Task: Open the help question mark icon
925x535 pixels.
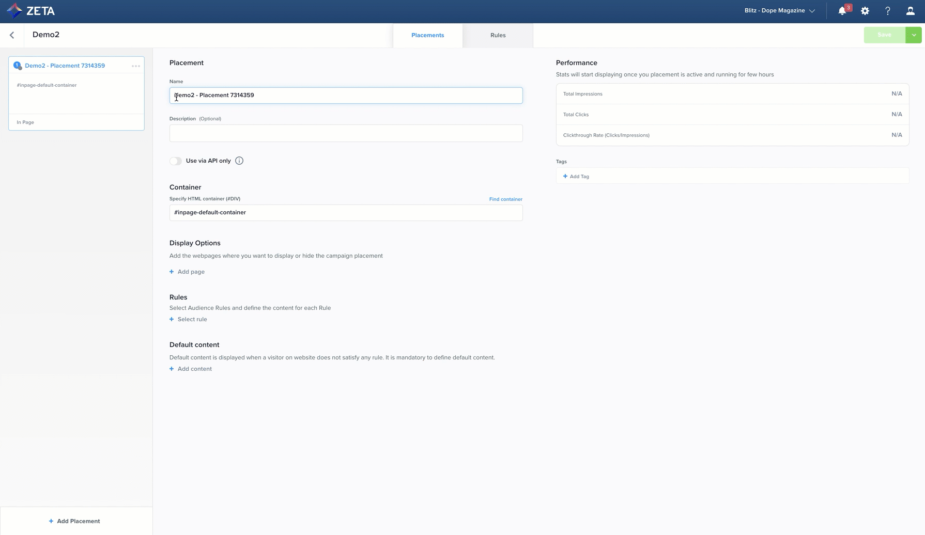Action: tap(887, 11)
